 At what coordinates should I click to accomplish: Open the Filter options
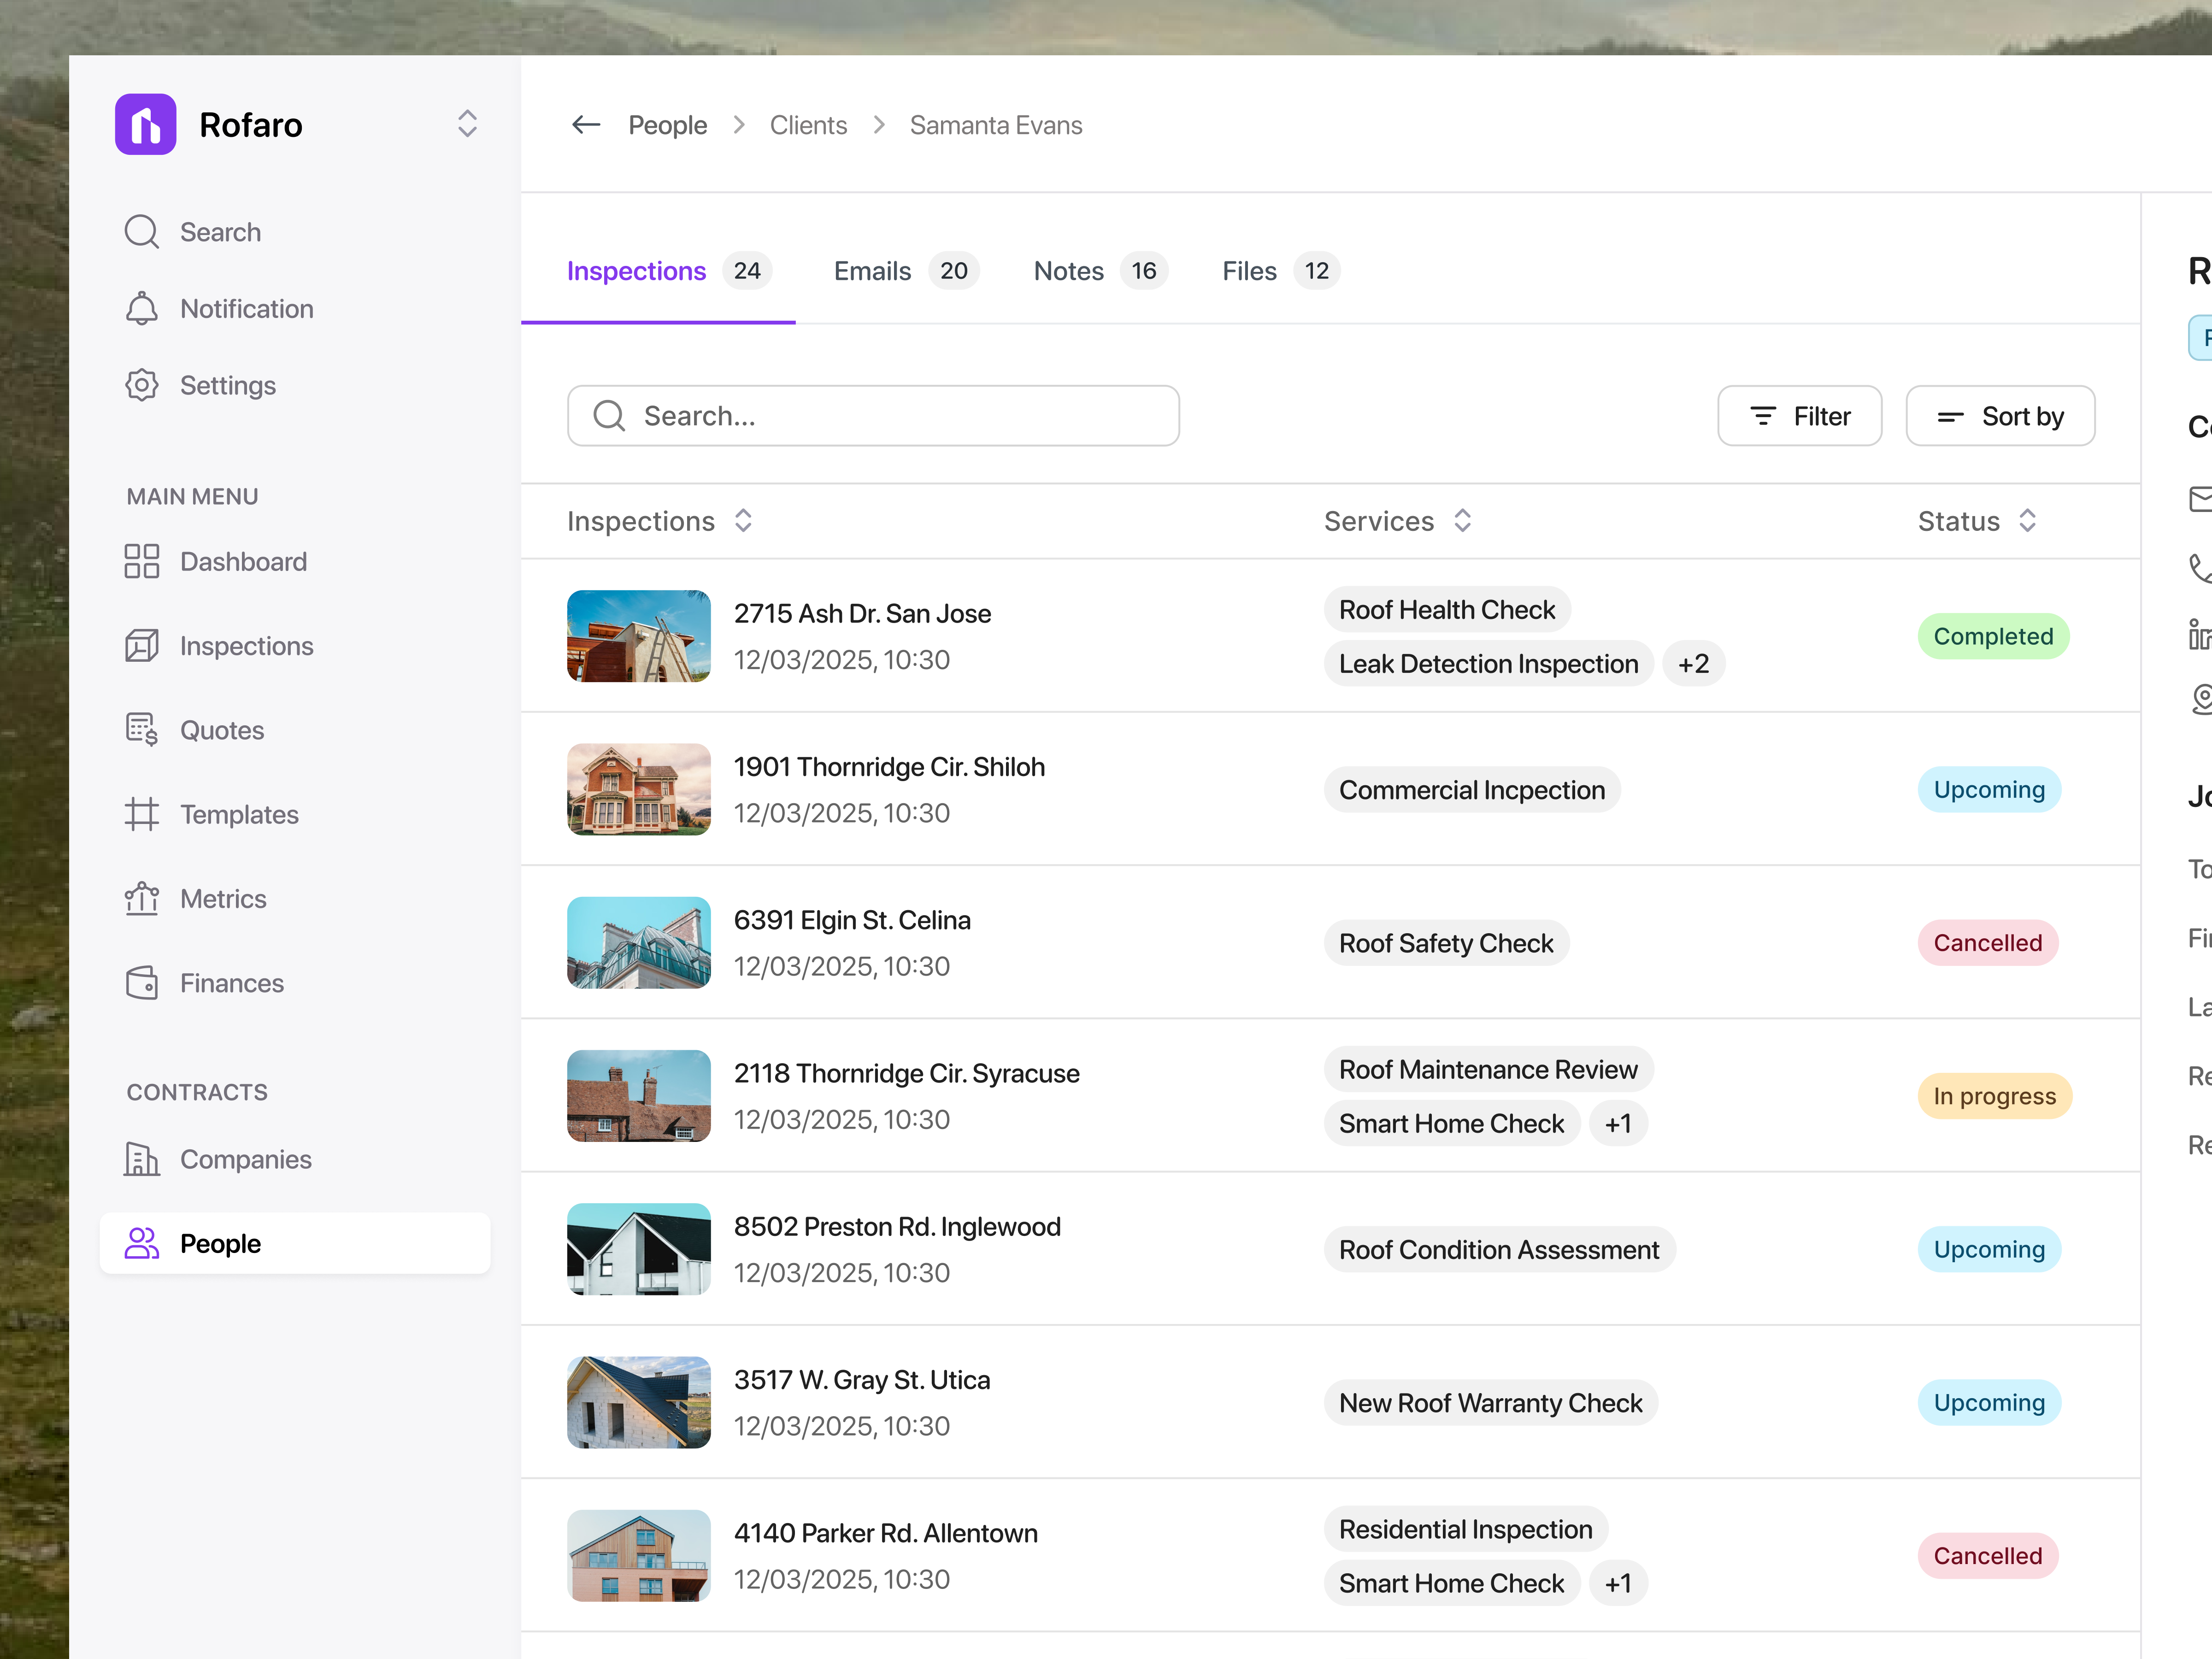tap(1799, 415)
